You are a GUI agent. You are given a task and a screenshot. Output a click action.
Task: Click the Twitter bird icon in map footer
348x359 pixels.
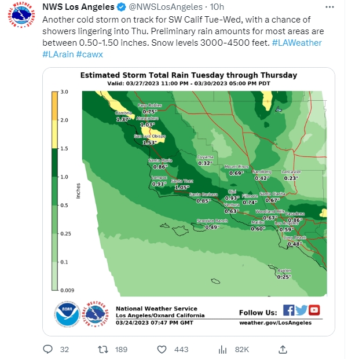point(302,310)
